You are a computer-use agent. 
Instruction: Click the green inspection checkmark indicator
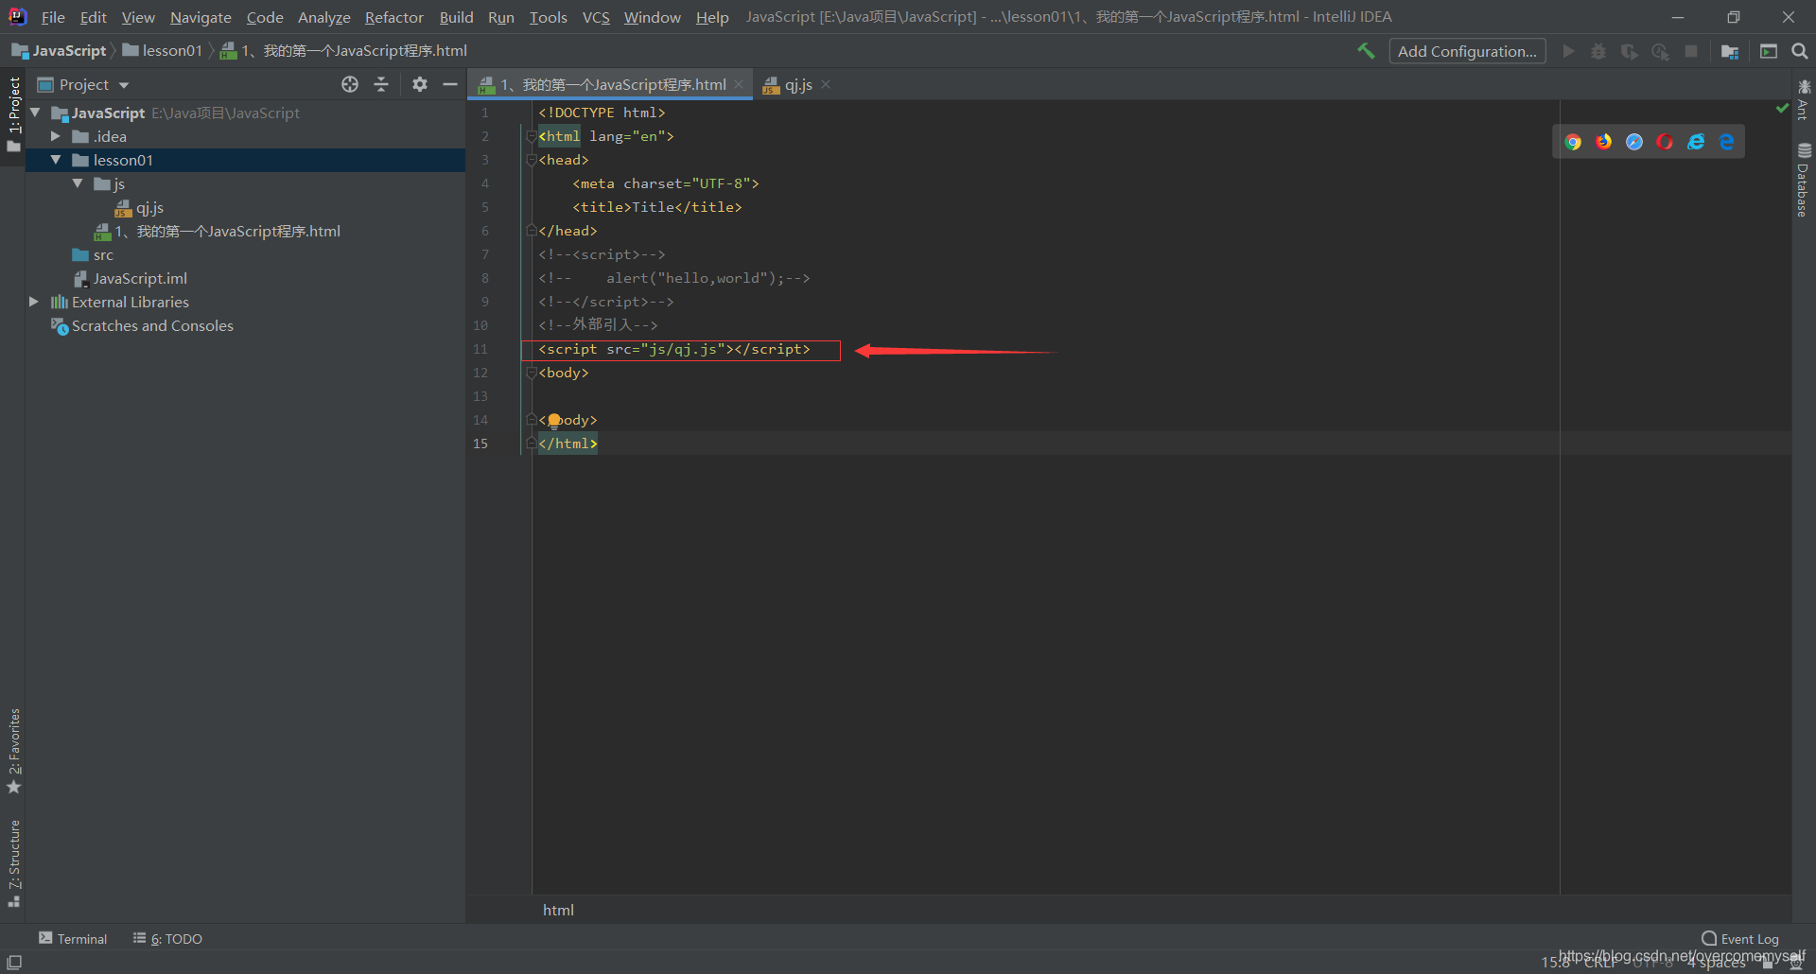[1782, 109]
